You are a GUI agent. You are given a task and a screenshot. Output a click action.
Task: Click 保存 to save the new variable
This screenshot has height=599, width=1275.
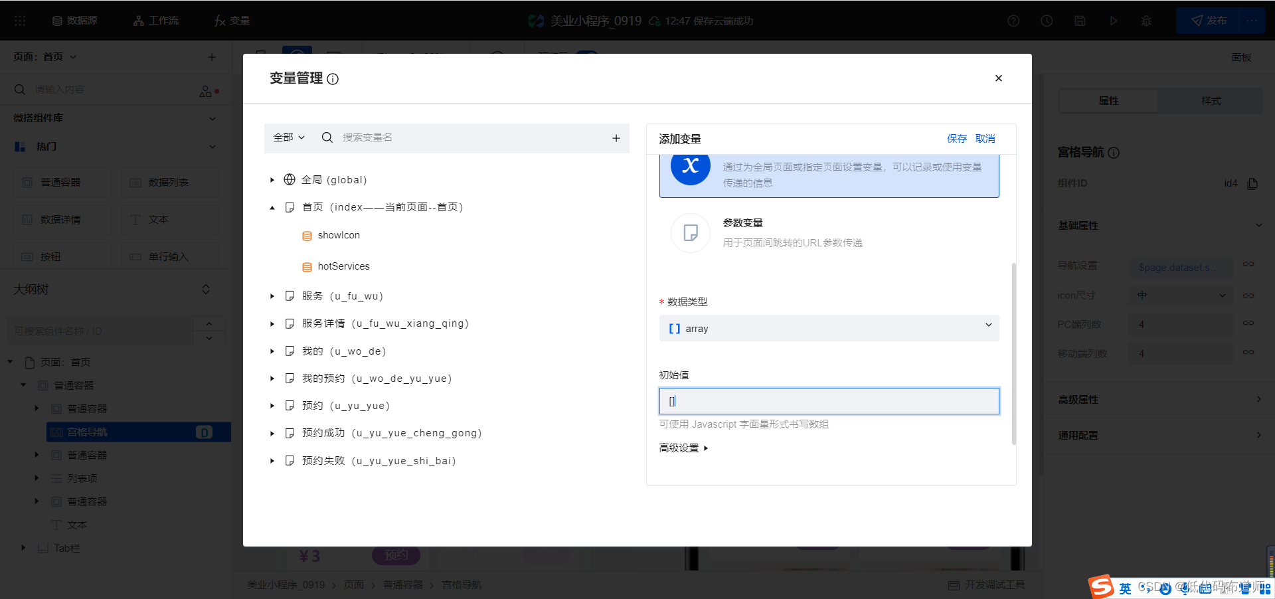click(x=957, y=139)
